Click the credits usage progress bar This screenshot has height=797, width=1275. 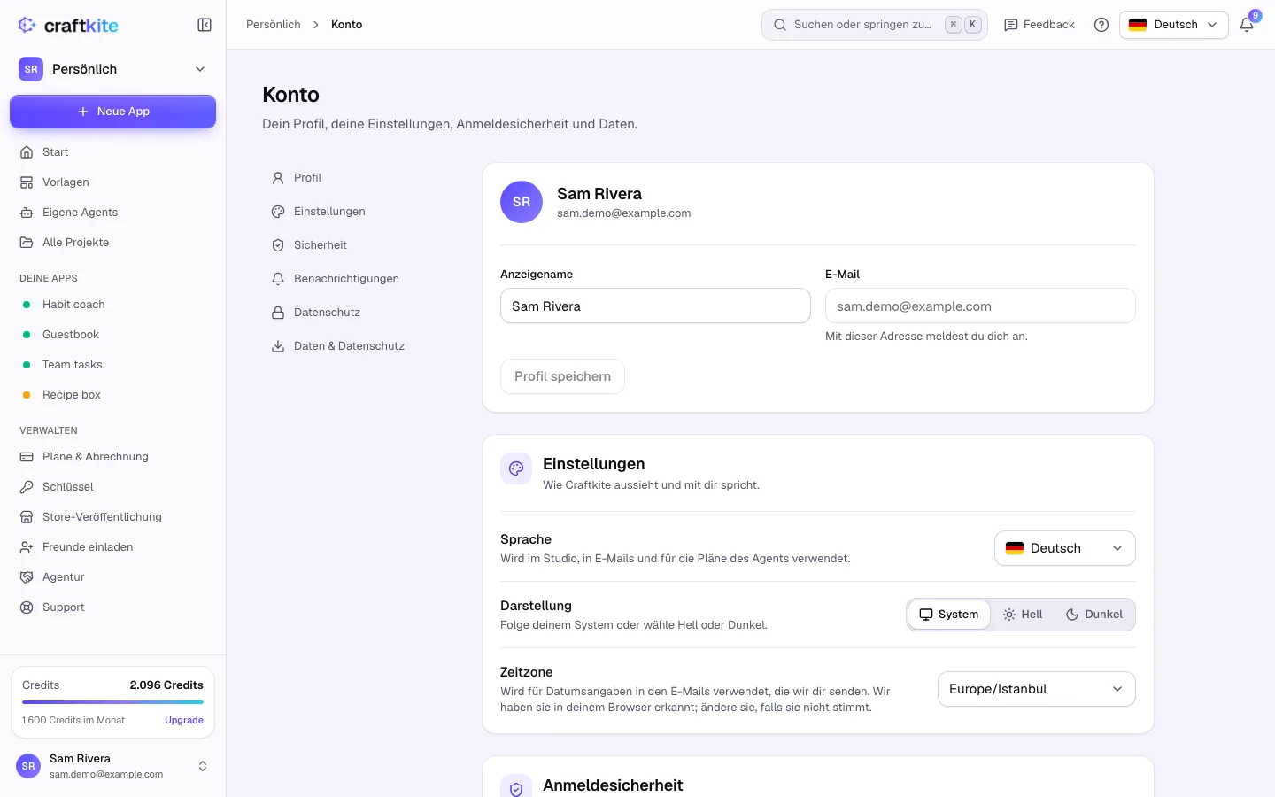point(112,702)
